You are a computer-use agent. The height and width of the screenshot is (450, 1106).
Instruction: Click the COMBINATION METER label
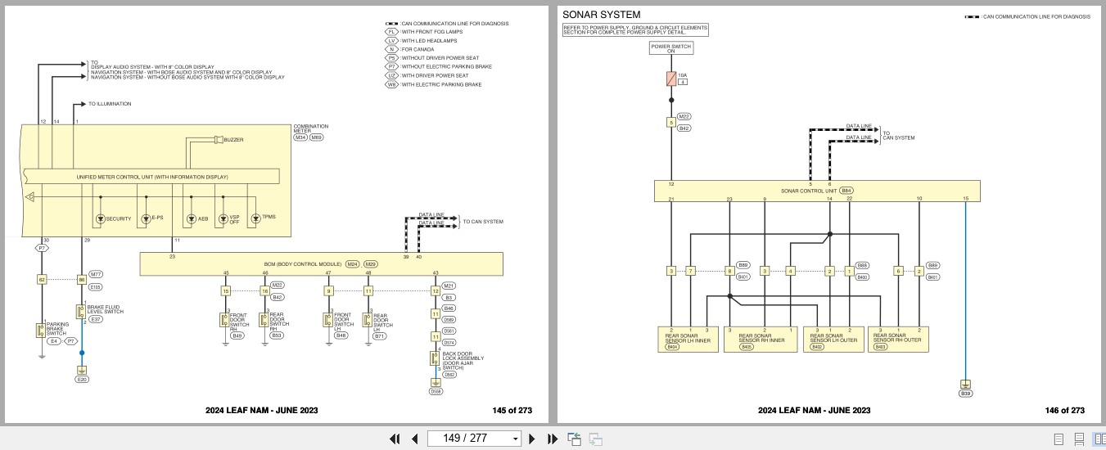310,128
